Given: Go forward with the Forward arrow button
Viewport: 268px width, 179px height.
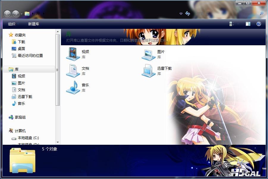Looking at the screenshot, I should 15,14.
